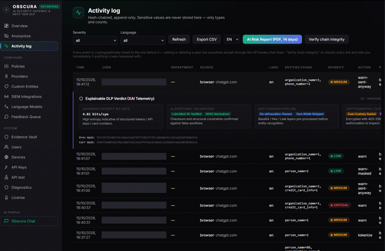385x251 pixels.
Task: Generate the AI Risk Report PDF
Action: pyautogui.click(x=272, y=39)
